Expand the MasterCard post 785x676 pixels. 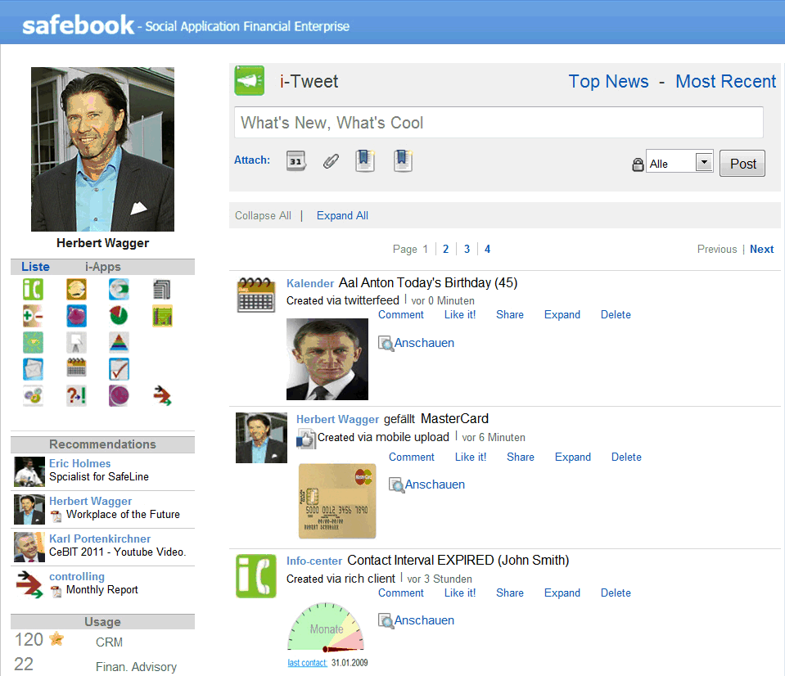tap(573, 457)
